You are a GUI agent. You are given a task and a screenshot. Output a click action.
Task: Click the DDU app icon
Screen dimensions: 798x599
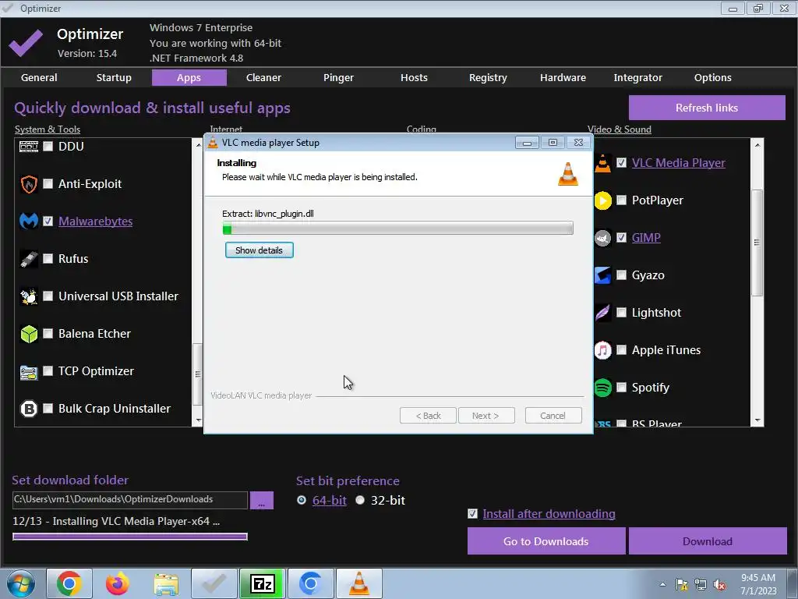click(29, 147)
